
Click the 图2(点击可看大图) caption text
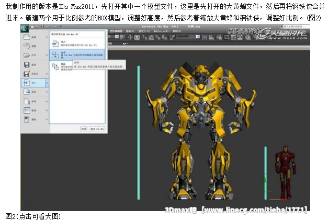pyautogui.click(x=33, y=216)
